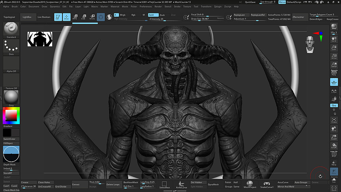Image resolution: width=341 pixels, height=192 pixels.
Task: Activate Edit mode button
Action: coord(58,17)
